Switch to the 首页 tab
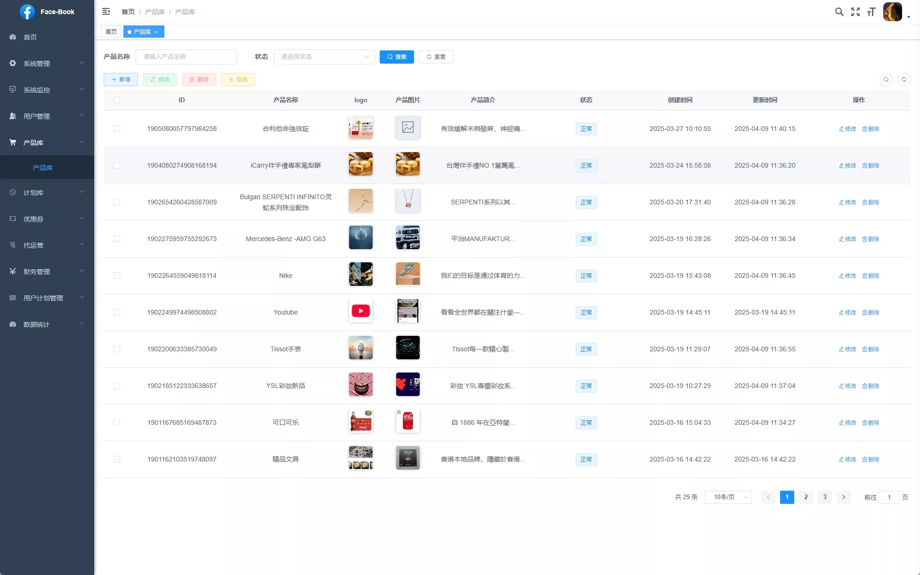920x575 pixels. (x=111, y=32)
